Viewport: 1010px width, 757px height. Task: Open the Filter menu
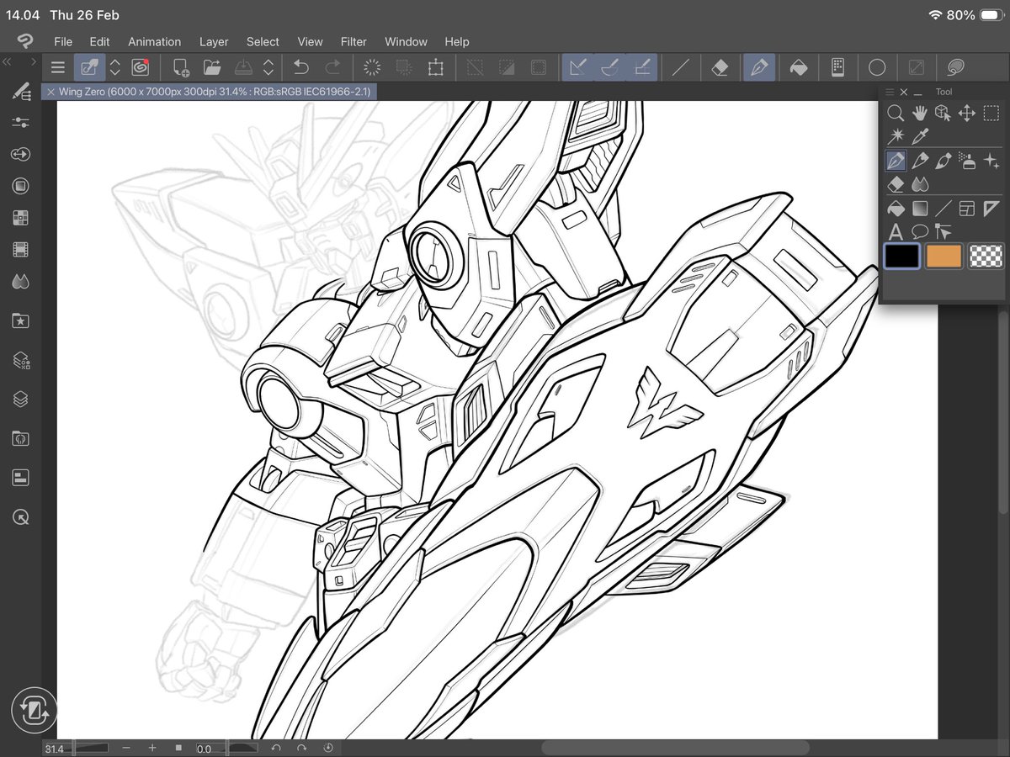click(353, 41)
